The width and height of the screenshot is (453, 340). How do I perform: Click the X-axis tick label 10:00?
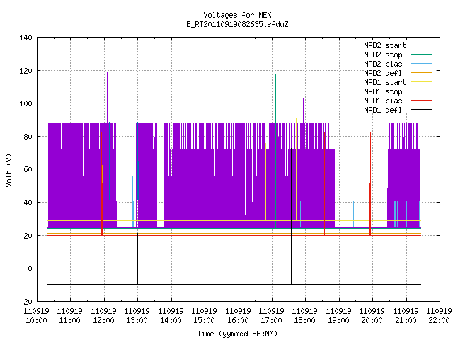(x=36, y=320)
